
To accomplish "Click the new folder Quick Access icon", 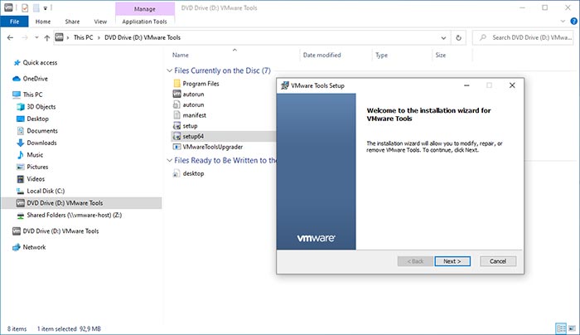I will 36,7.
